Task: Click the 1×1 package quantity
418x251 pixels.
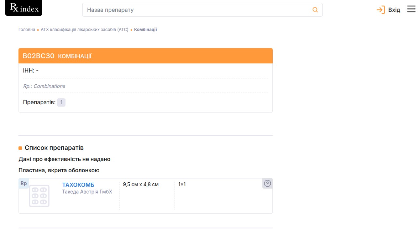Action: click(182, 185)
